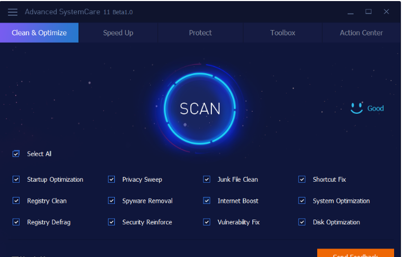Image resolution: width=402 pixels, height=257 pixels.
Task: Disable Internet Boost checkbox
Action: pyautogui.click(x=207, y=201)
